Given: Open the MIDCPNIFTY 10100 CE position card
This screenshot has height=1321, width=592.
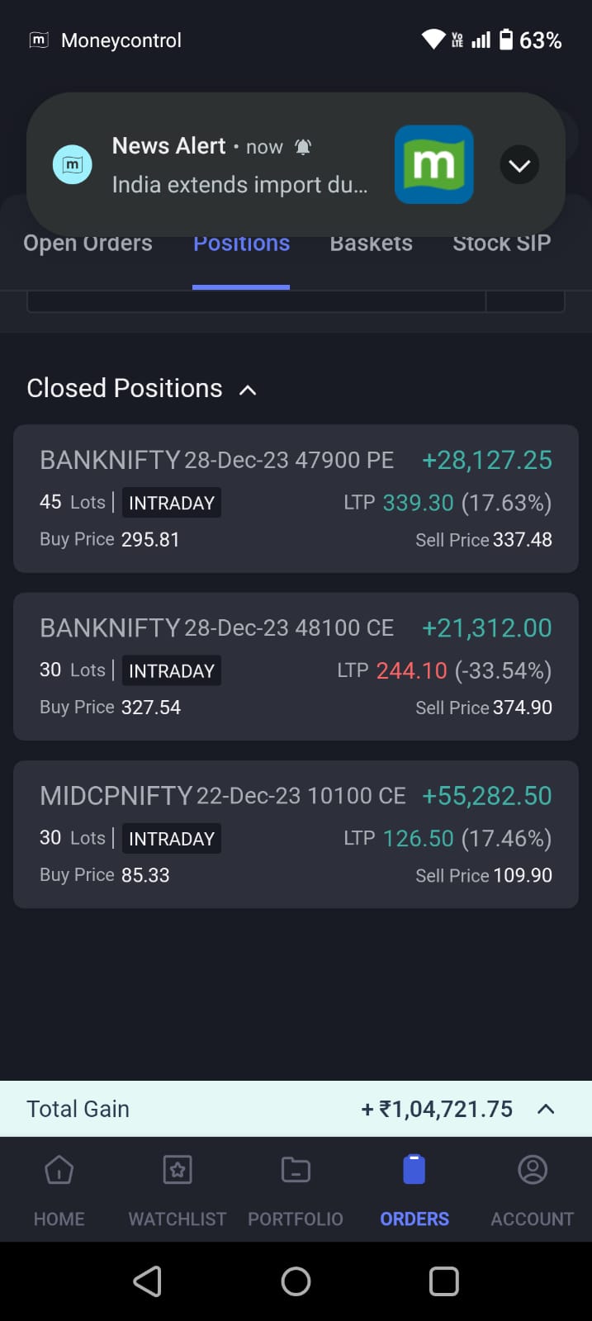Looking at the screenshot, I should click(x=296, y=834).
